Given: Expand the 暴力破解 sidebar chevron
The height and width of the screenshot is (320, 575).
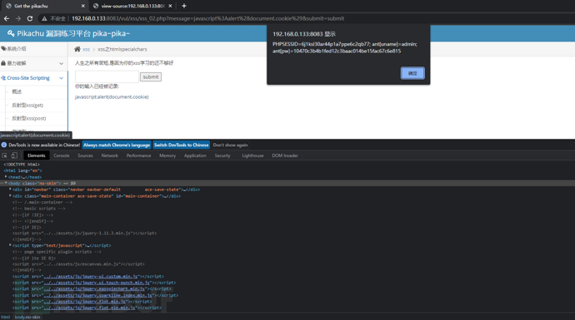Looking at the screenshot, I should coord(61,64).
